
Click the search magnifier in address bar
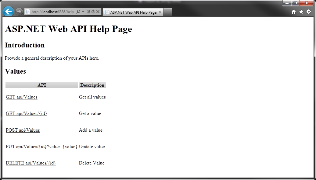[x=78, y=11]
